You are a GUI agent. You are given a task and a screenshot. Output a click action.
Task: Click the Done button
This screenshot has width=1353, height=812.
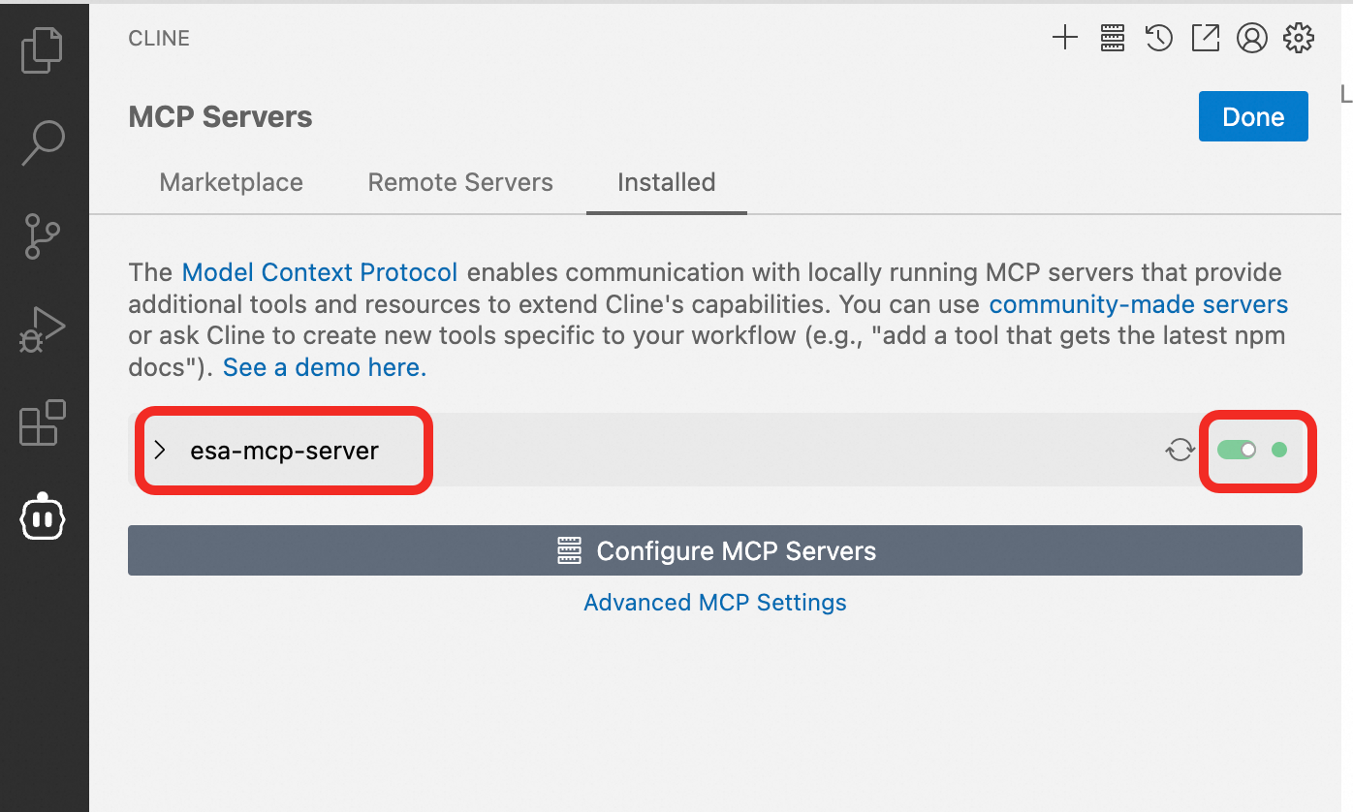pos(1252,116)
